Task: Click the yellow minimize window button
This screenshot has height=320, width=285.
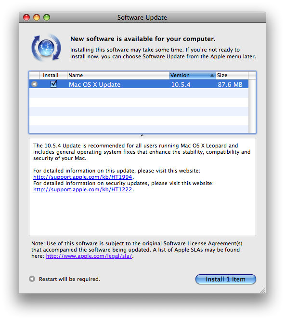Action: coord(37,17)
